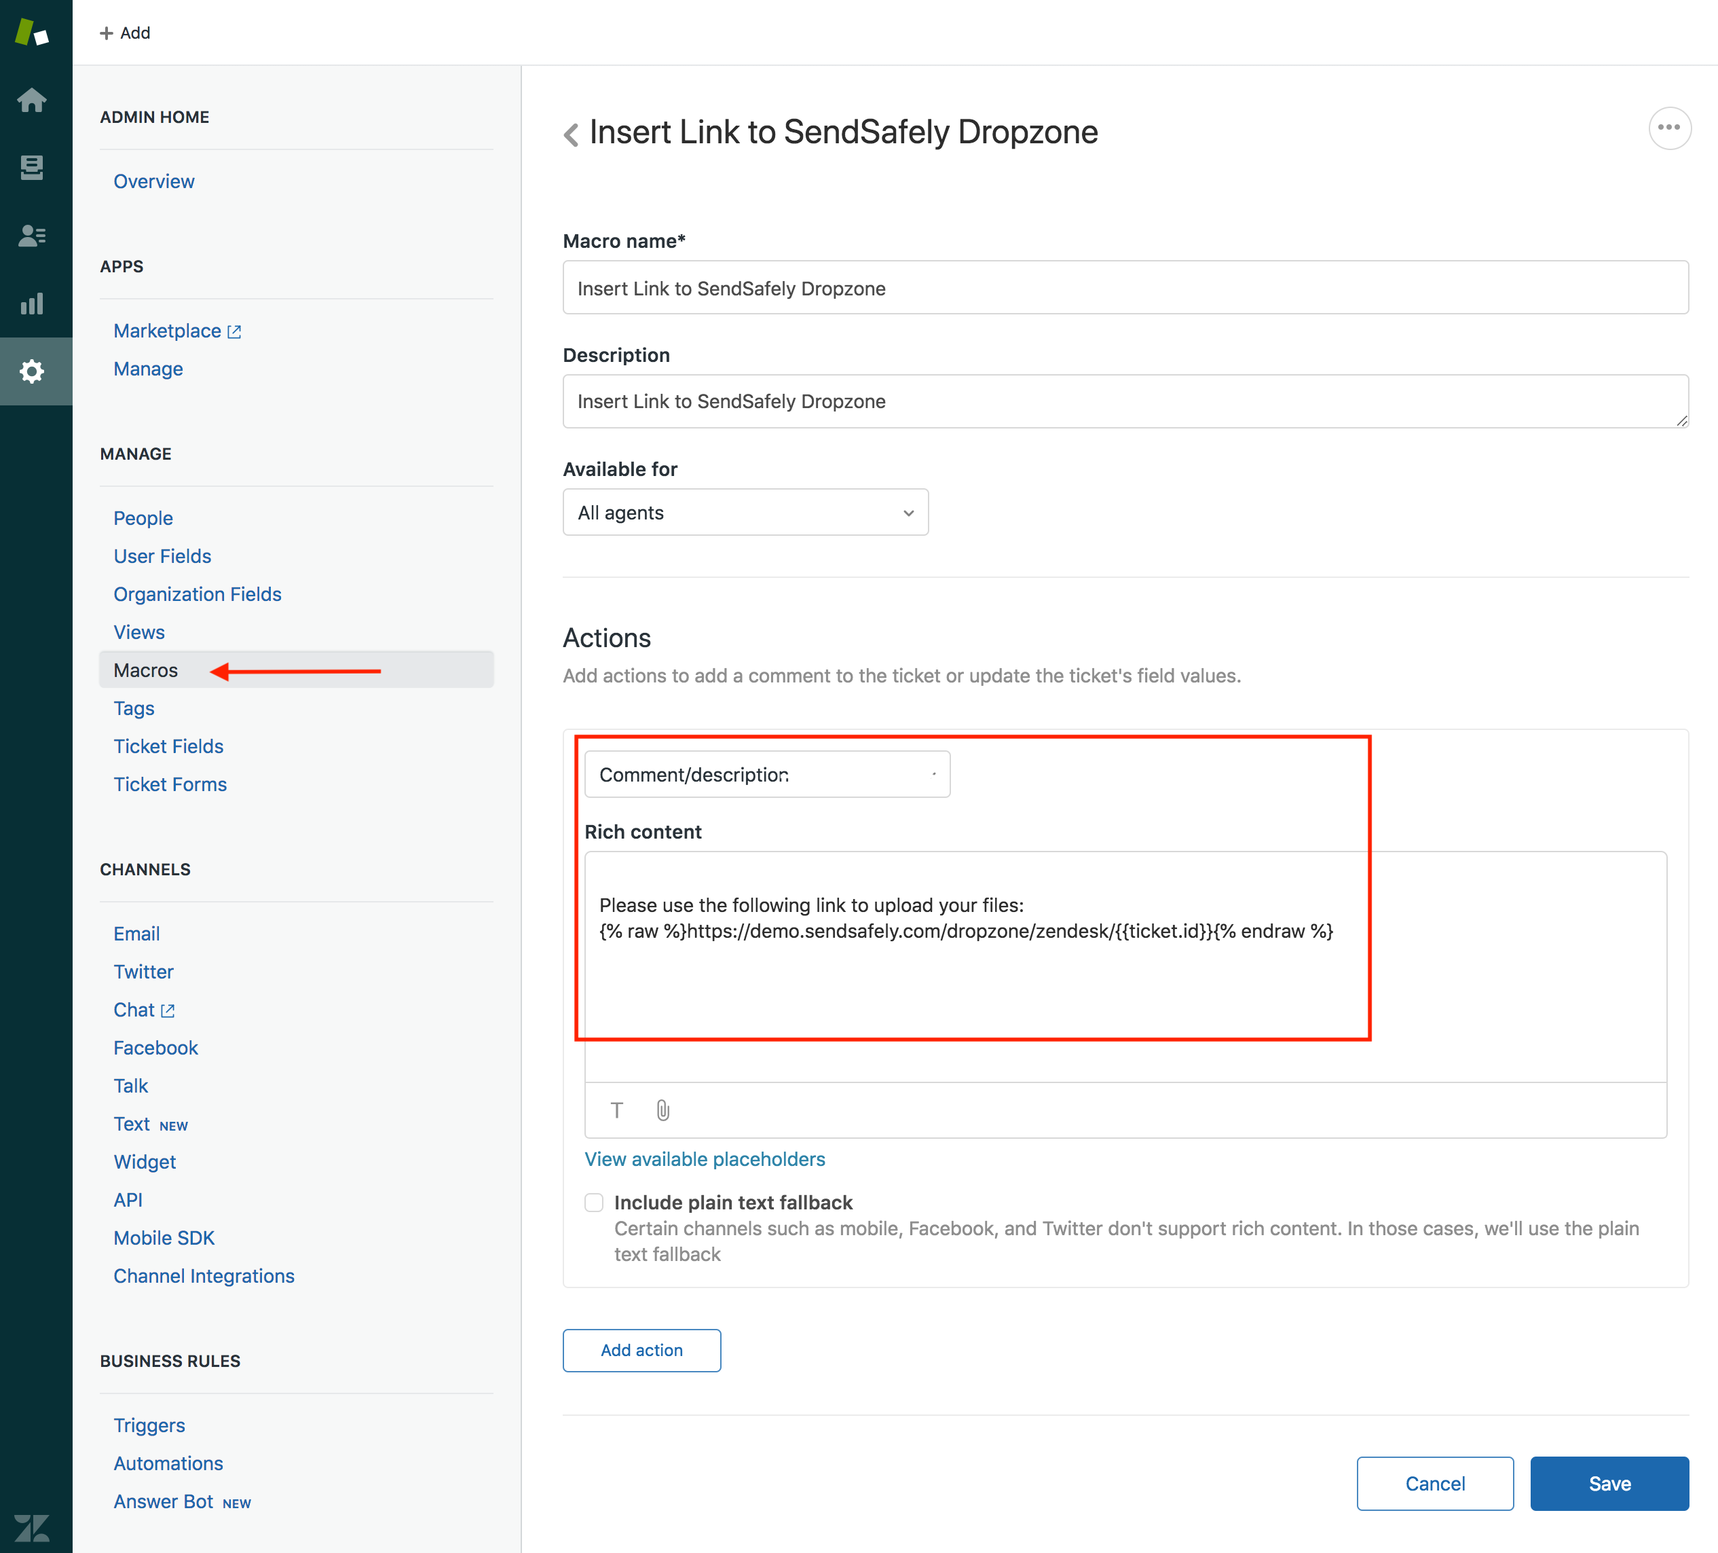Screen dimensions: 1718x1553
Task: Open Twitter channel settings
Action: click(143, 972)
